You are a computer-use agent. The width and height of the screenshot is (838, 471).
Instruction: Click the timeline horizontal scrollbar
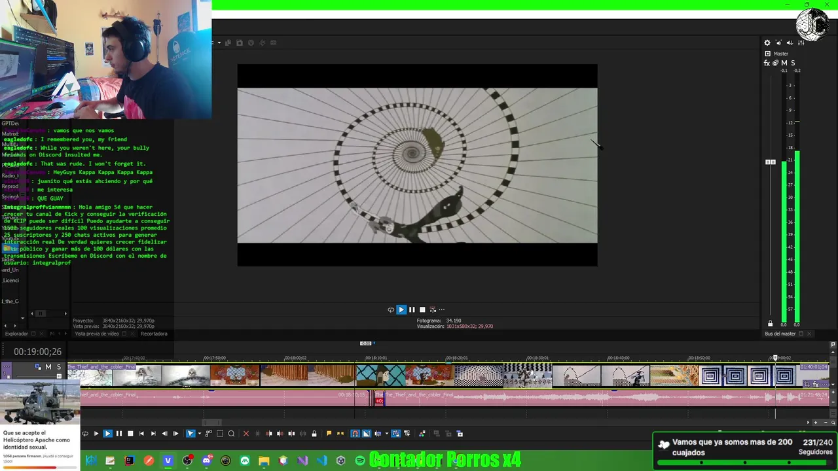click(x=211, y=423)
